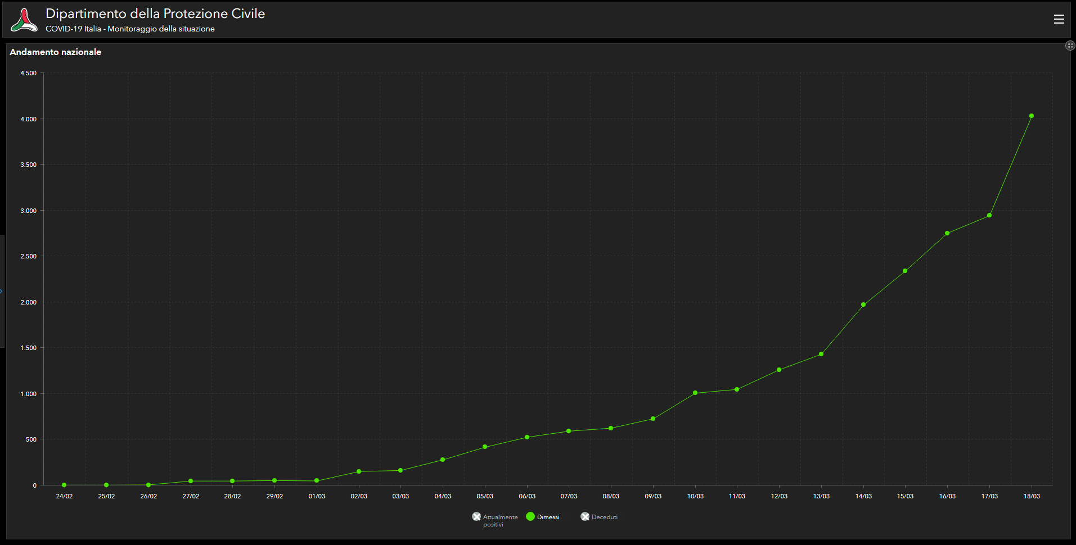Select the 03/03 data point on the chart
Image resolution: width=1076 pixels, height=545 pixels.
click(x=400, y=470)
